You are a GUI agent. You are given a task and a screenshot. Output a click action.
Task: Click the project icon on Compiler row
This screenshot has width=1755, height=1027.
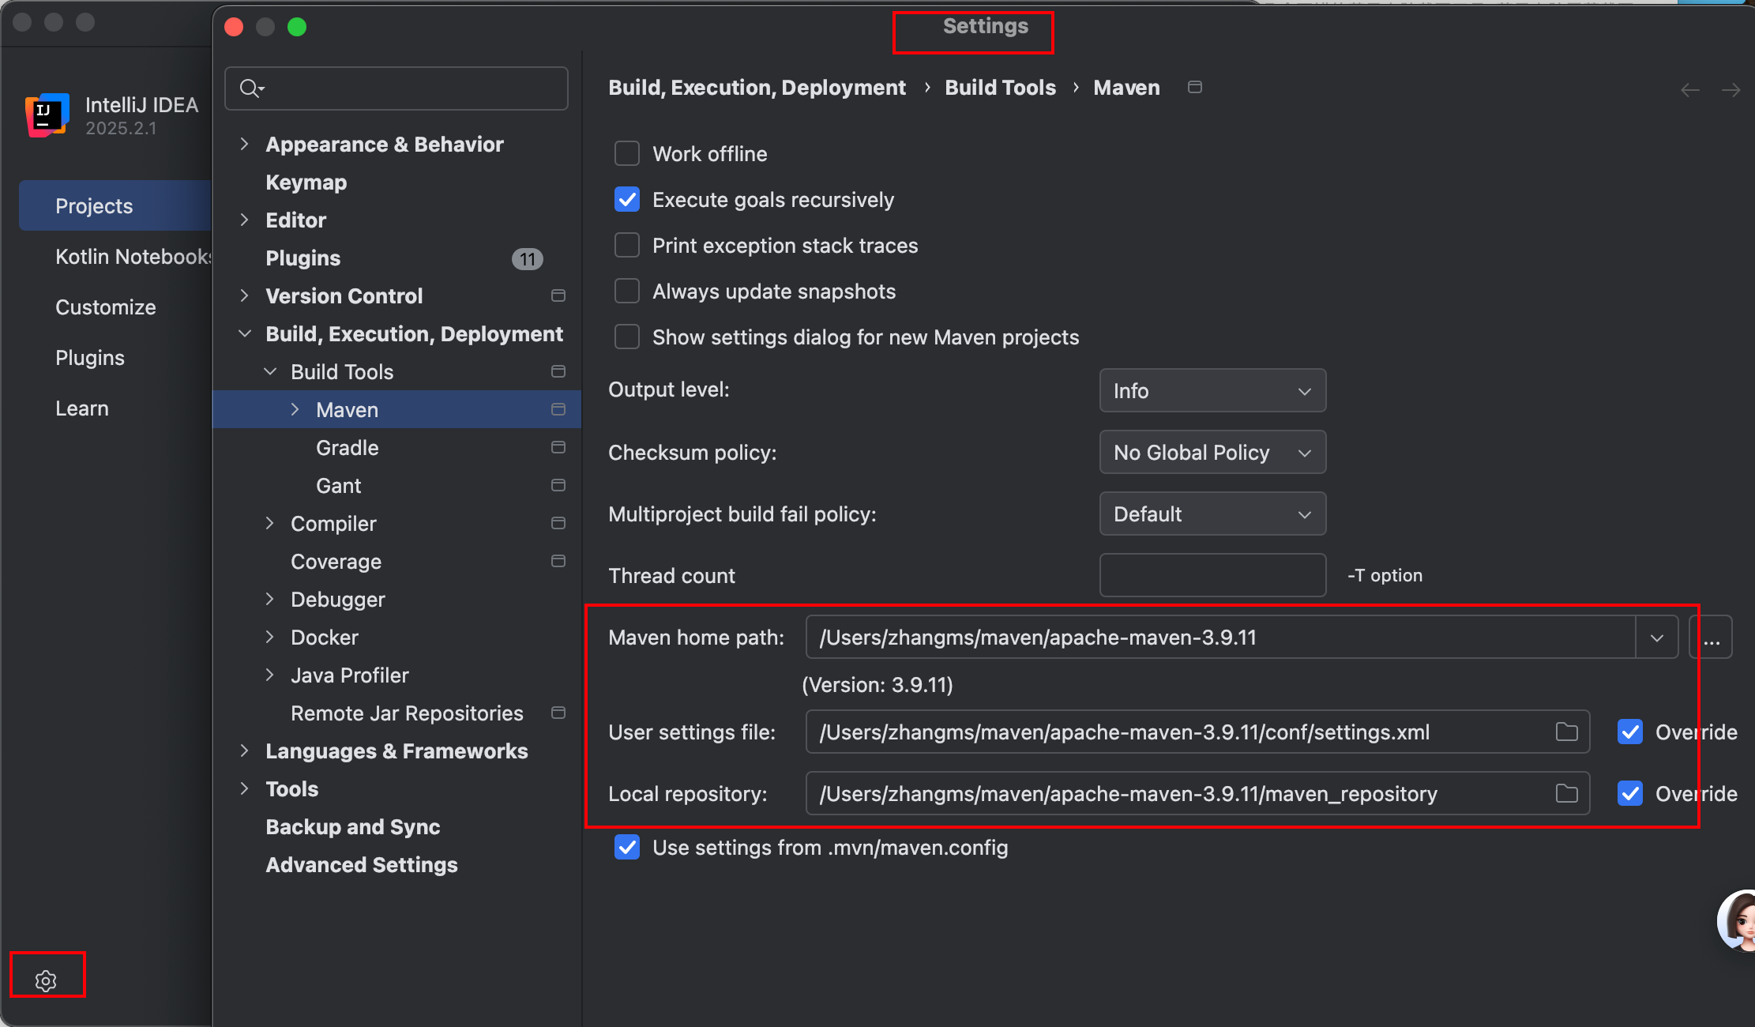point(558,523)
